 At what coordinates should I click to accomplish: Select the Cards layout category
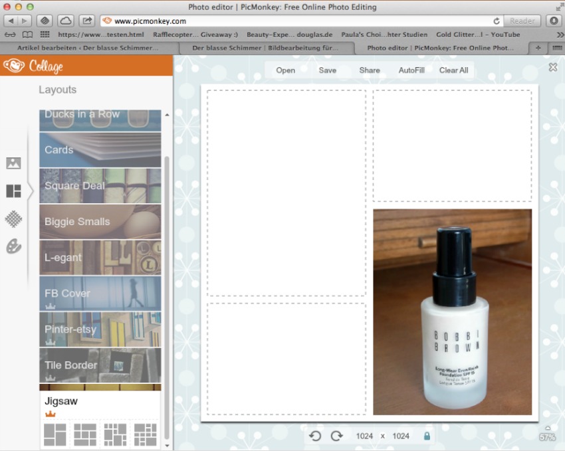[x=100, y=149]
